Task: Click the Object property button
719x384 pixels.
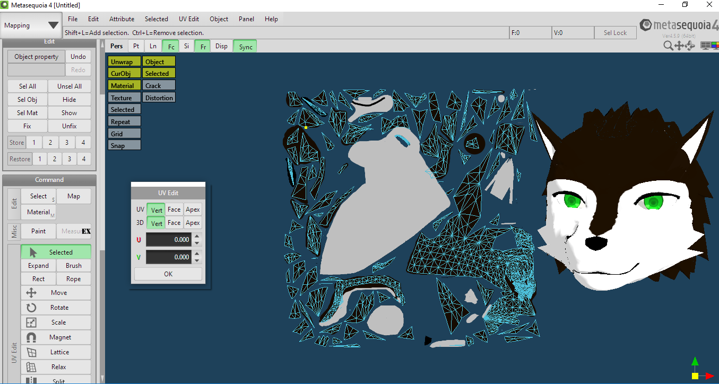Action: coord(37,57)
